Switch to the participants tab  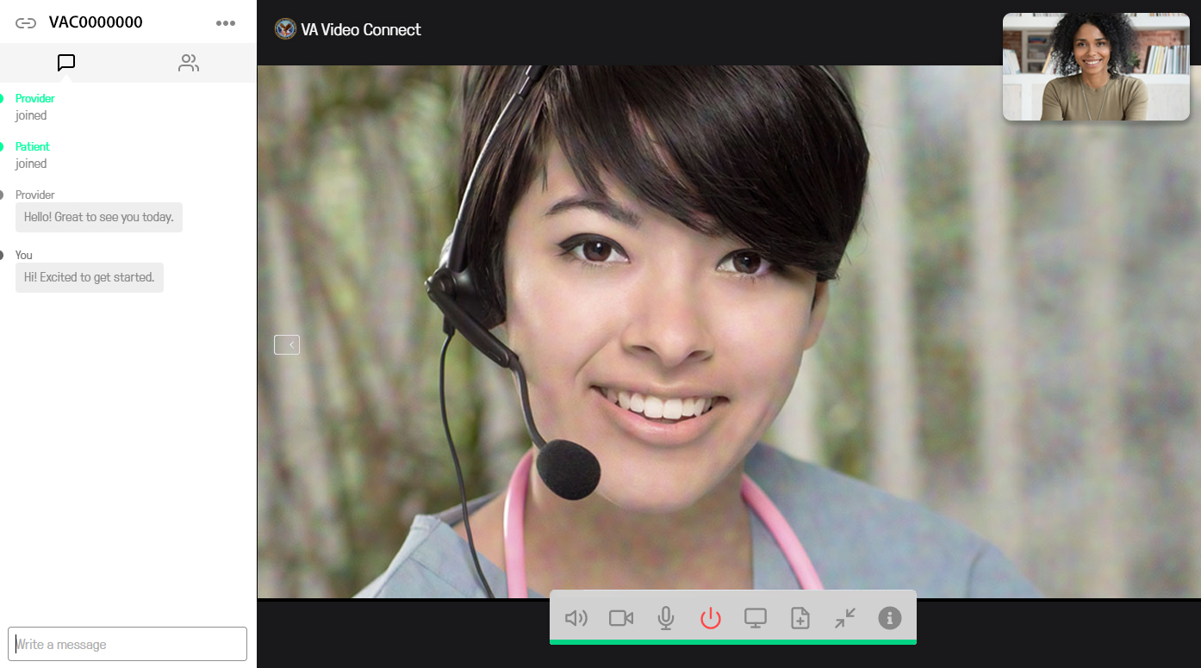point(189,63)
